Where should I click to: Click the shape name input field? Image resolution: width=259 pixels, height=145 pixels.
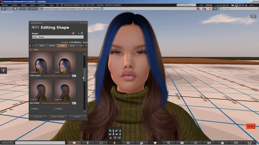click(57, 37)
